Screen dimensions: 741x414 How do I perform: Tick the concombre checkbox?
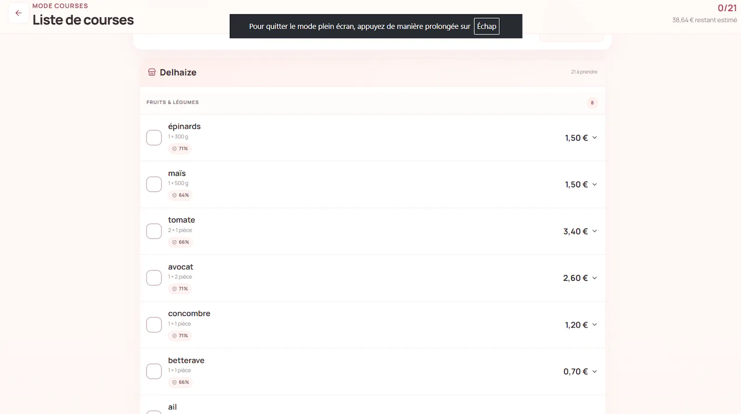pos(154,325)
